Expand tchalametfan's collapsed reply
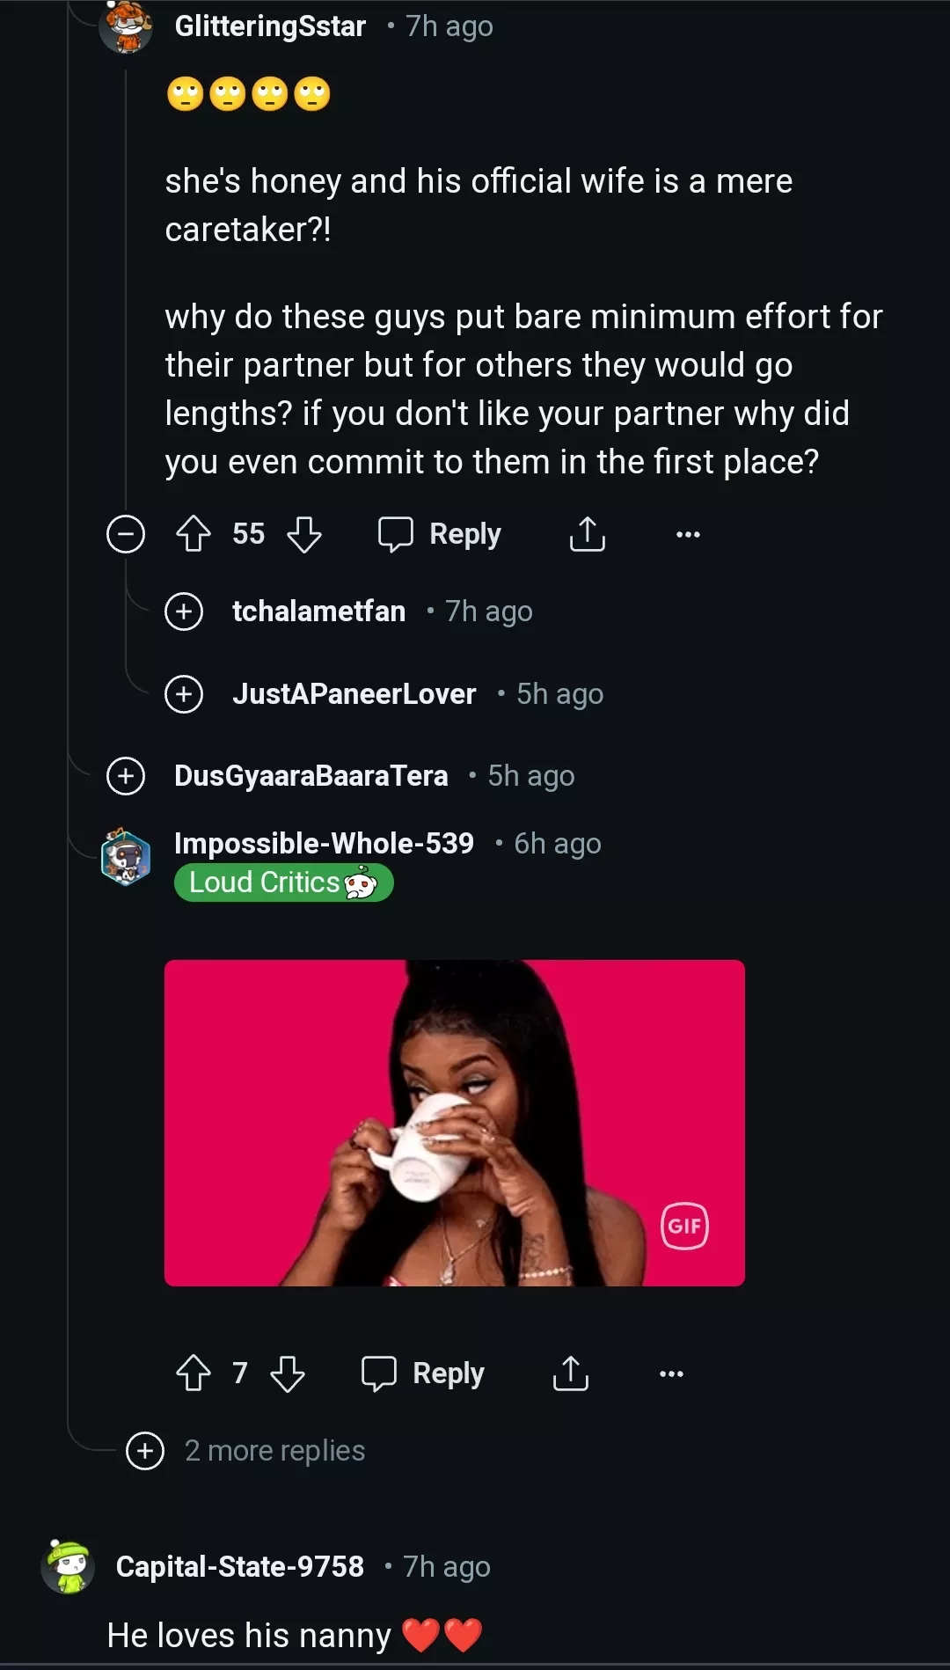 click(x=184, y=611)
